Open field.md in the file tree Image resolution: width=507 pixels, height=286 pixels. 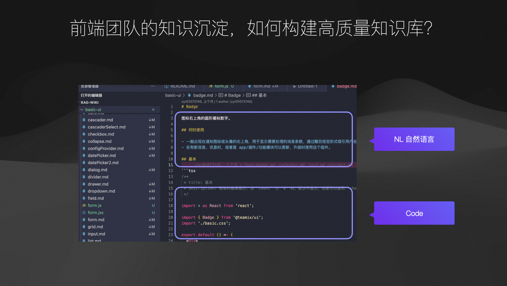(x=96, y=198)
